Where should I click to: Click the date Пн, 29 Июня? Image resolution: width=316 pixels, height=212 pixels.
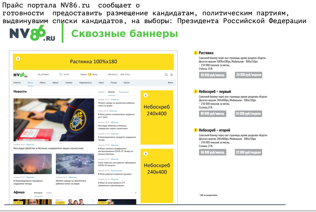(x=43, y=75)
